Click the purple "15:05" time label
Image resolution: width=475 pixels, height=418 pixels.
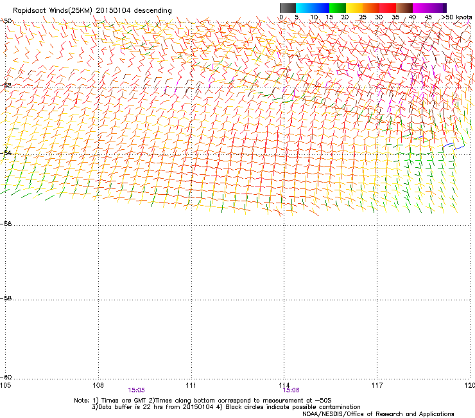click(136, 390)
